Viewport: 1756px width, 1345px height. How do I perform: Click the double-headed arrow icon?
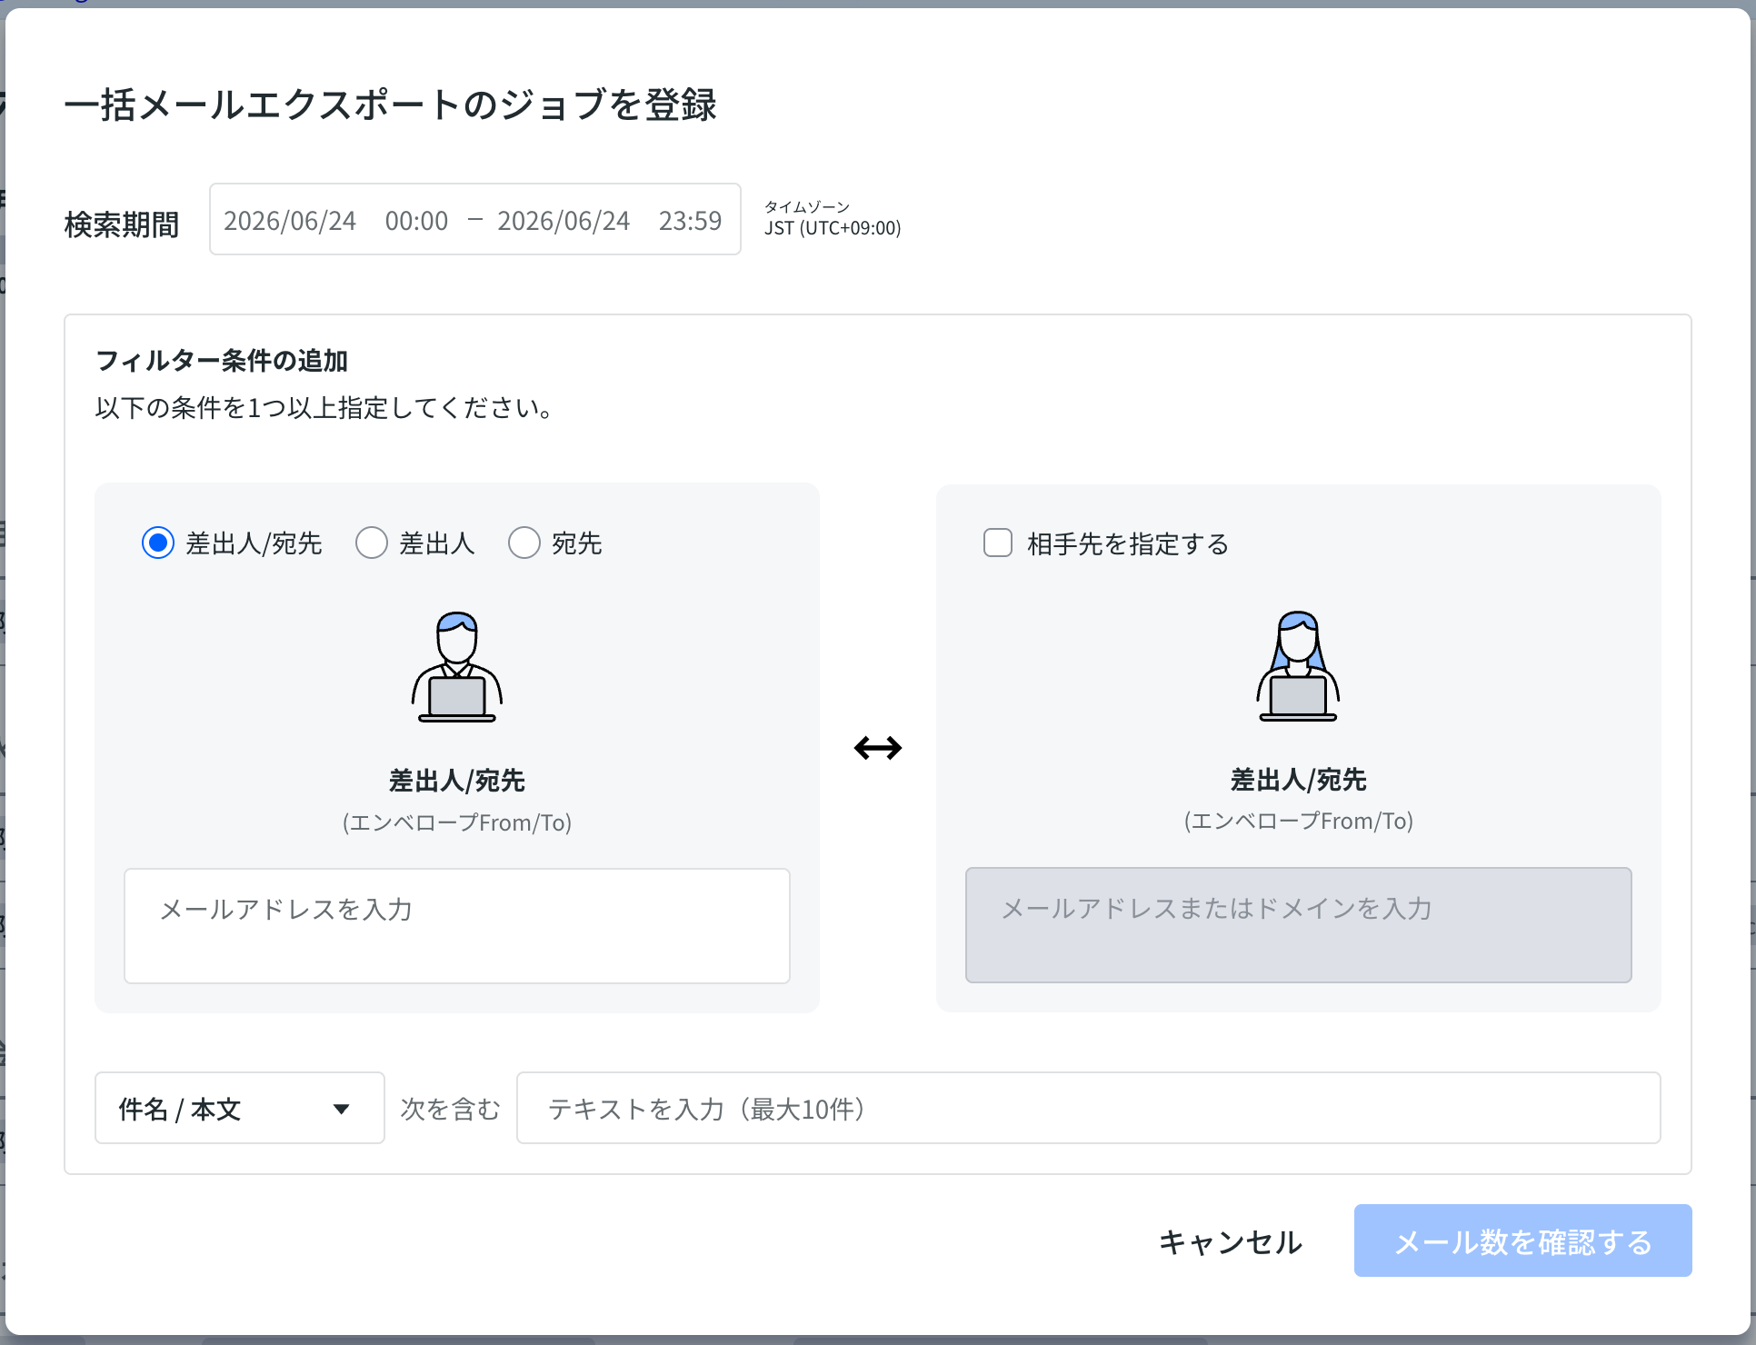[x=878, y=748]
